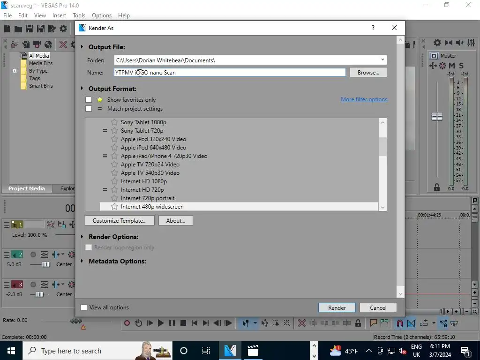The image size is (480, 360).
Task: Click Go to Start transport button
Action: point(195,323)
